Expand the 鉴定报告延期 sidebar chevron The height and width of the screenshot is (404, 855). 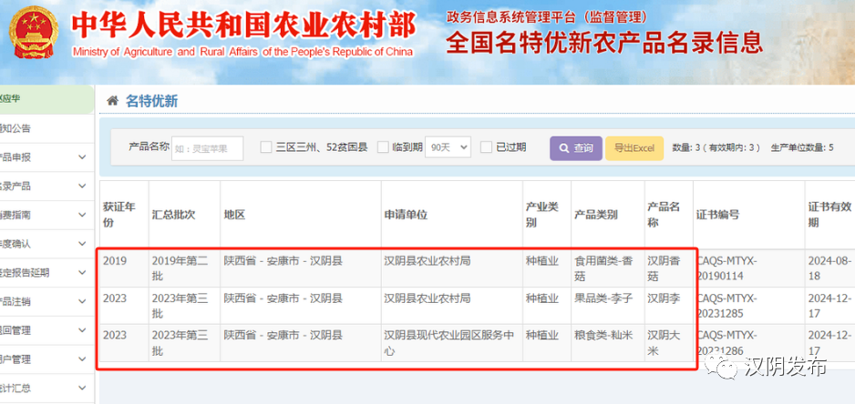82,273
